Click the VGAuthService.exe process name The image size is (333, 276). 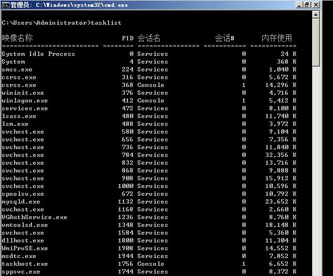click(x=34, y=217)
